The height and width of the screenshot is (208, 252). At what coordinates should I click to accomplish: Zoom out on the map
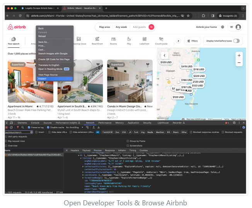(x=239, y=63)
